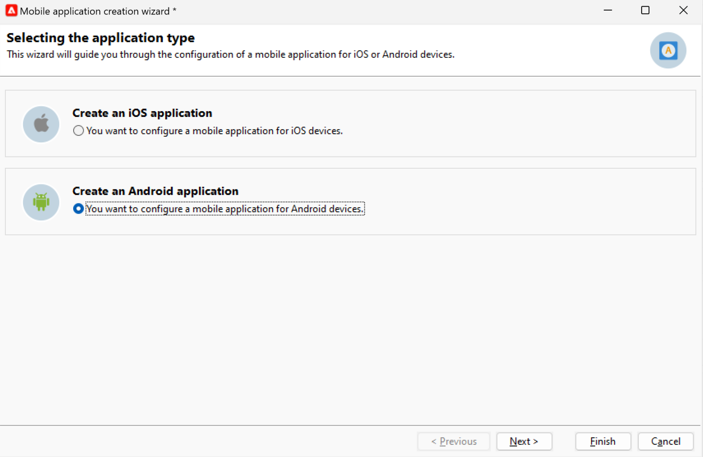The width and height of the screenshot is (703, 457).
Task: Close the wizard window
Action: (683, 11)
